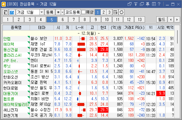This screenshot has width=182, height=120.
Task: Switch to watchlist tab 4
Action: coord(41,19)
